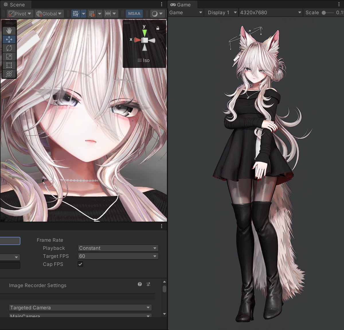Toggle Iso projection mode label
Viewport: 344px width, 330px height.
pyautogui.click(x=144, y=60)
